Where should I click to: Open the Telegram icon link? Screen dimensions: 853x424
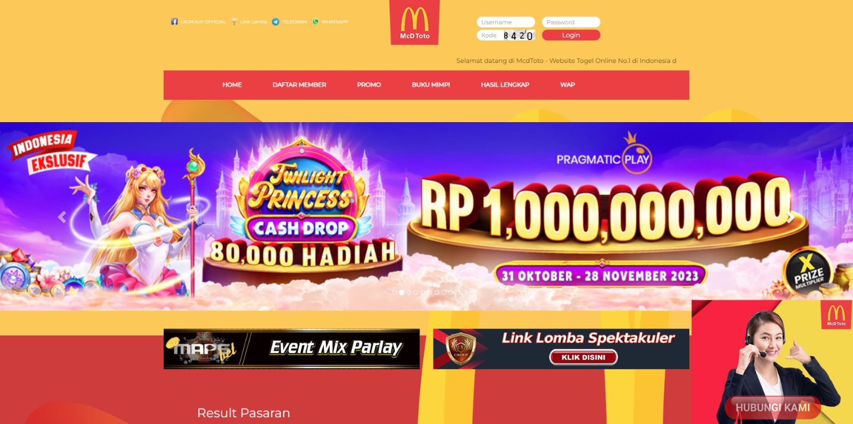pyautogui.click(x=276, y=22)
